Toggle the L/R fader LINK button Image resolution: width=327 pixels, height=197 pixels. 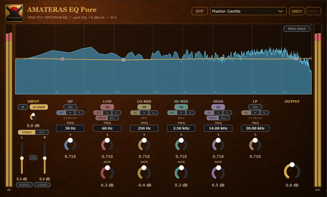[33, 158]
